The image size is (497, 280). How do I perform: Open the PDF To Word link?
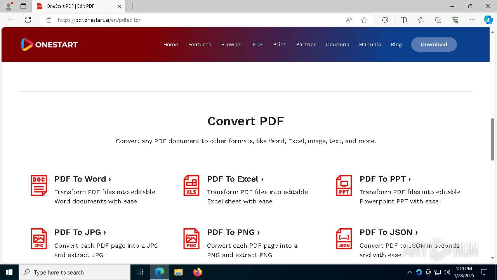pyautogui.click(x=83, y=179)
